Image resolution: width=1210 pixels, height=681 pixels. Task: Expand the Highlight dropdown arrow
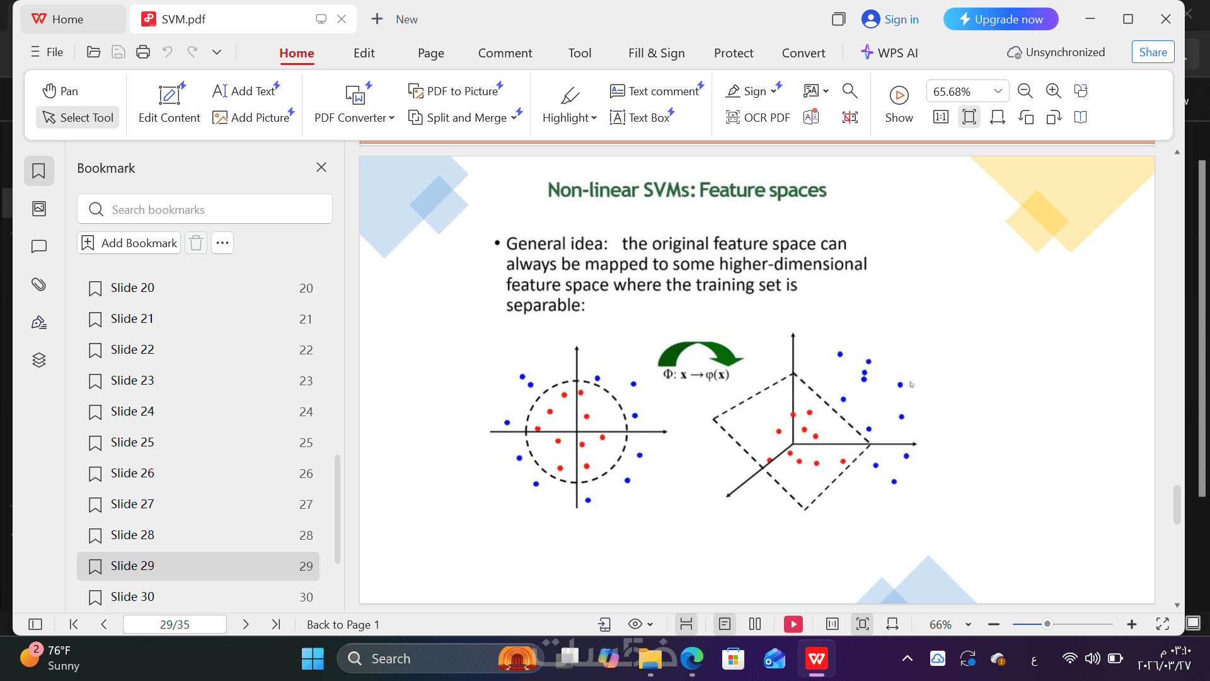pos(594,118)
